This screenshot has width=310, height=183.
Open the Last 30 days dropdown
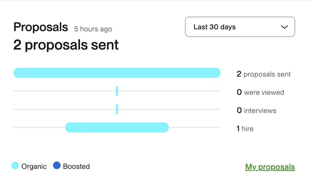pyautogui.click(x=240, y=27)
